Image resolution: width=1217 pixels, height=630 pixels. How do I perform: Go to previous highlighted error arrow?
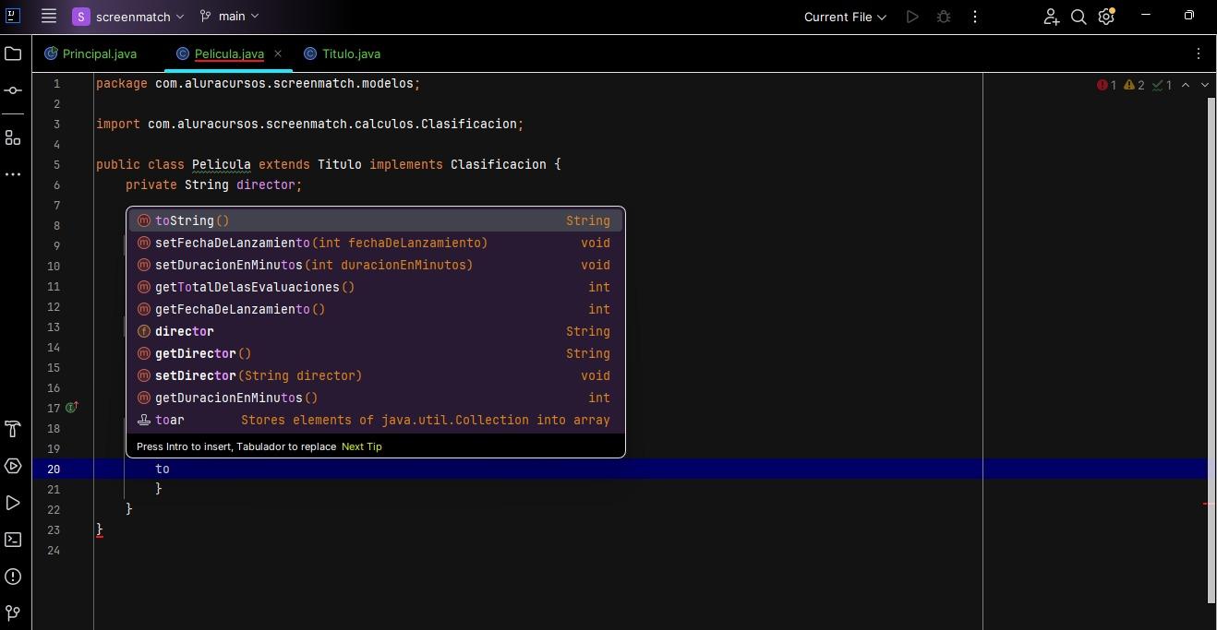pos(1186,85)
